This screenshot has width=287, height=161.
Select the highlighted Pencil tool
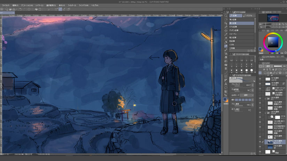click(x=226, y=46)
